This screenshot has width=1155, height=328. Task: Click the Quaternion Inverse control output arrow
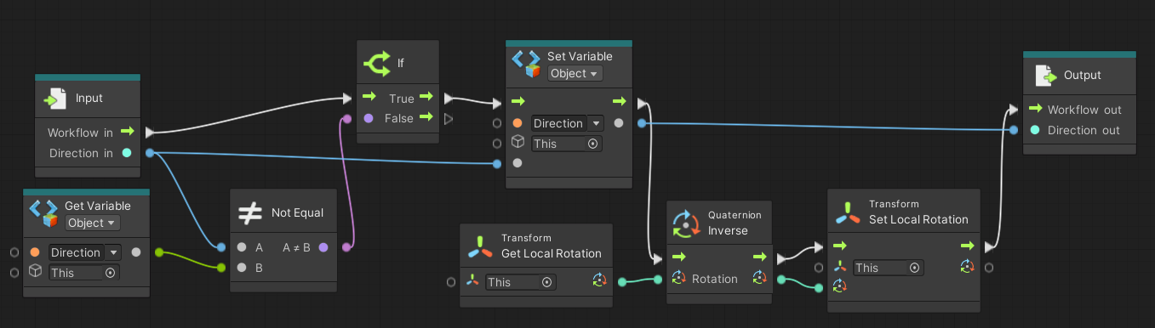(x=759, y=256)
